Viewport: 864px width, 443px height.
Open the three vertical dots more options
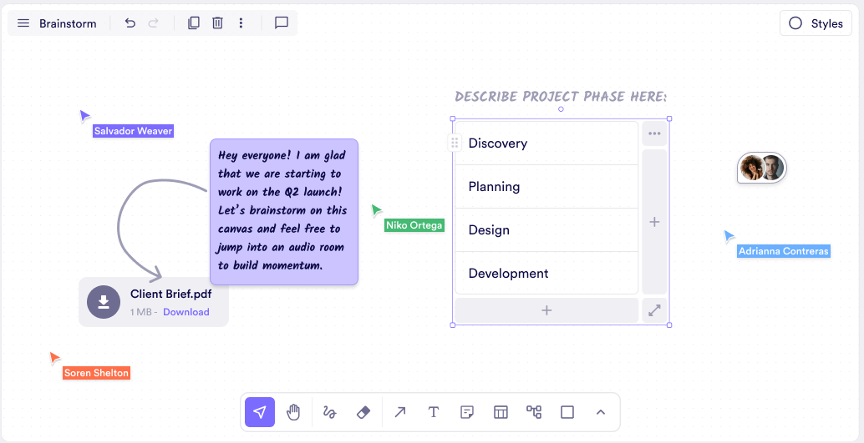pos(241,23)
